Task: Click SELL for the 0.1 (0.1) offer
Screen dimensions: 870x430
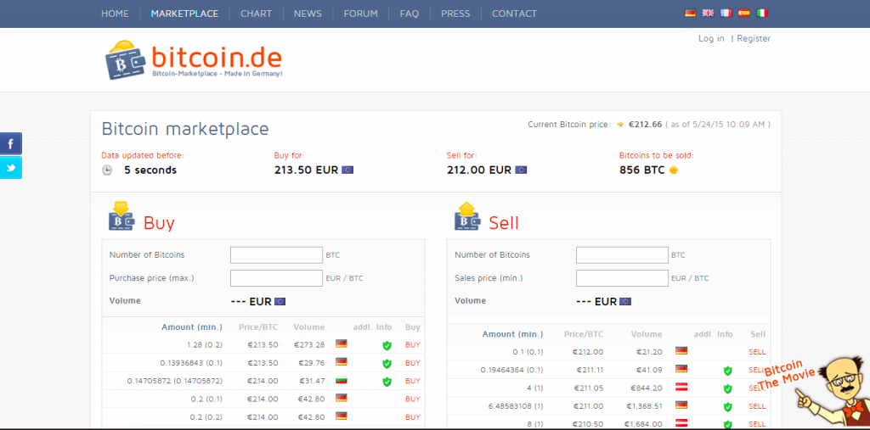Action: [757, 352]
